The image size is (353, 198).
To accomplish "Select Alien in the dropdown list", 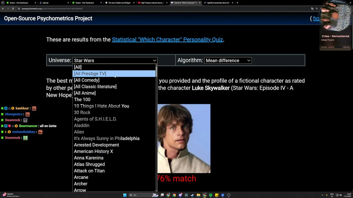I will coord(114,132).
